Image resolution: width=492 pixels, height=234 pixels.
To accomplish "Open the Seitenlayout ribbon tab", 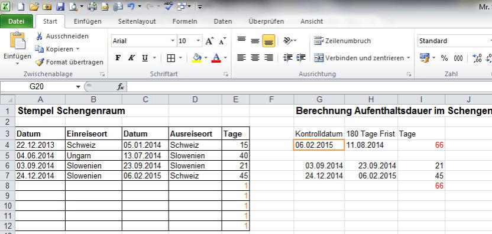I will tap(137, 21).
